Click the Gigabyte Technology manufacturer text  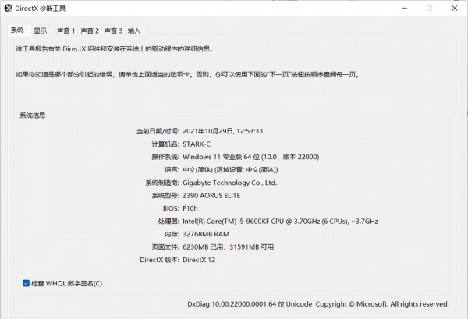pyautogui.click(x=230, y=183)
